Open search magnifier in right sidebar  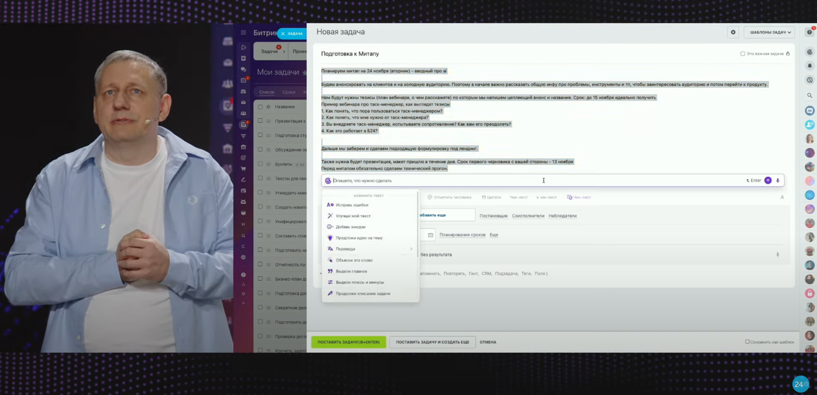810,95
